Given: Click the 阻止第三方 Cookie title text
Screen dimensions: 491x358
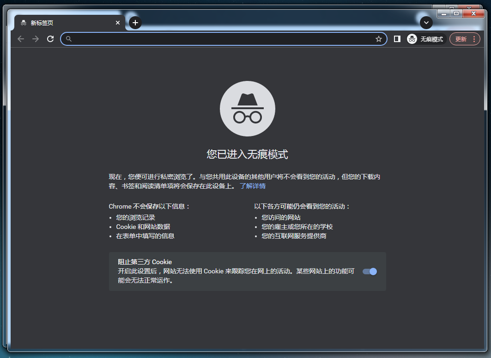Looking at the screenshot, I should coord(145,262).
